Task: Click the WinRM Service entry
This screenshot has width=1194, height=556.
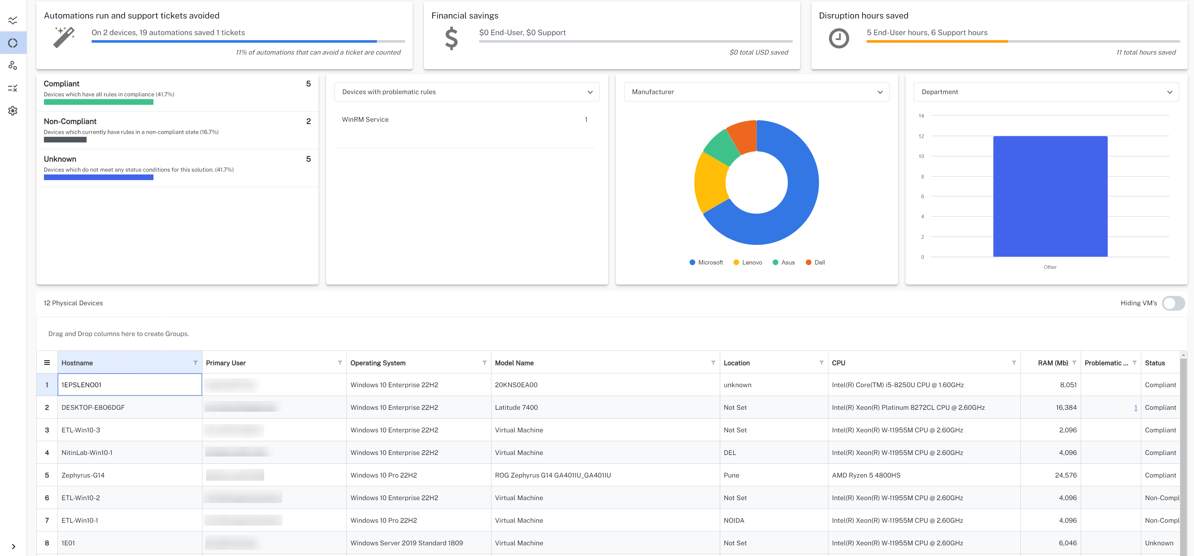Action: (365, 120)
